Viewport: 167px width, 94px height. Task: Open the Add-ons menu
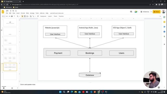point(42,13)
